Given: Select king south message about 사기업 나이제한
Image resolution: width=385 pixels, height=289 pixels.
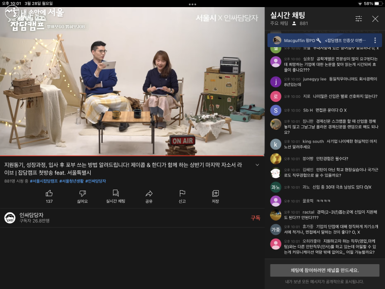Looking at the screenshot, I should click(x=330, y=144).
